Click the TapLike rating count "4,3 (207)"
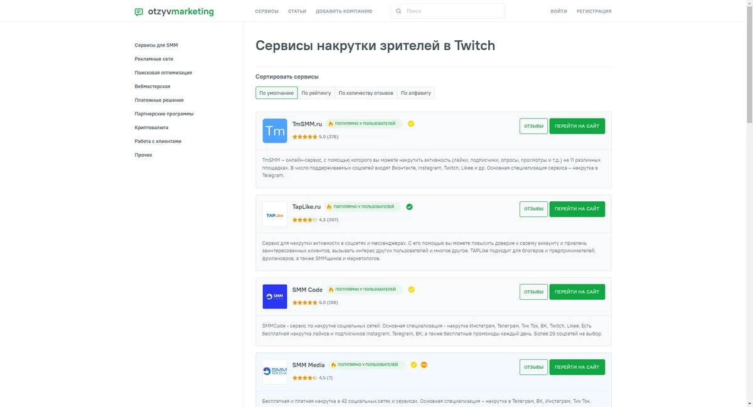 [328, 220]
